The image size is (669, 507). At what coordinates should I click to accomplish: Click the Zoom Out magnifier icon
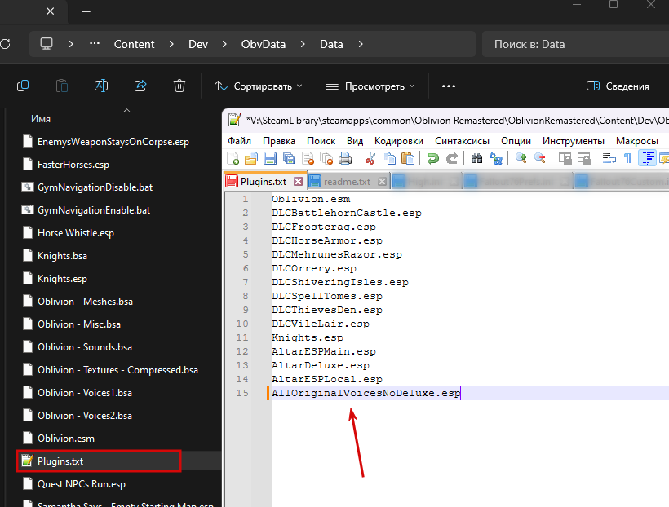[540, 158]
